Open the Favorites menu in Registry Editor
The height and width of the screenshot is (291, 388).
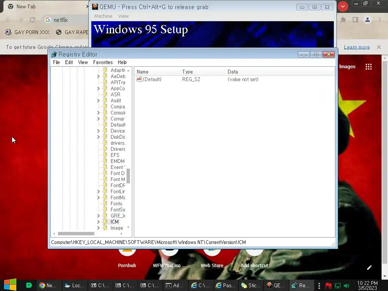(x=103, y=63)
